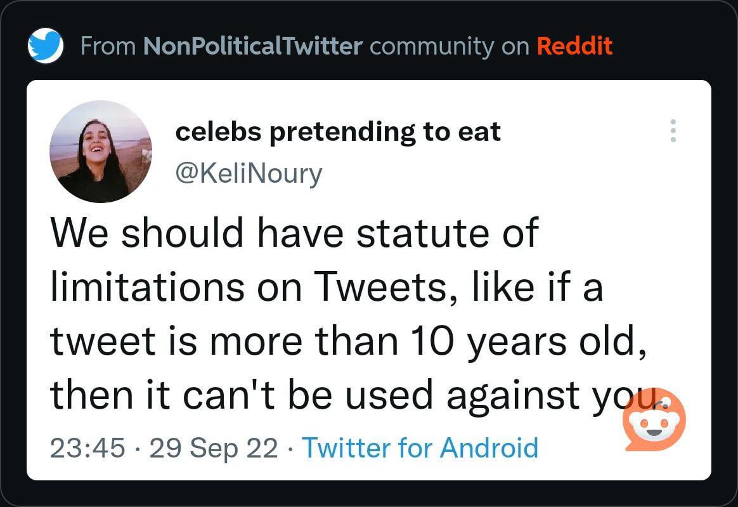Click the Twitter for Android source link
This screenshot has width=738, height=507.
[420, 447]
